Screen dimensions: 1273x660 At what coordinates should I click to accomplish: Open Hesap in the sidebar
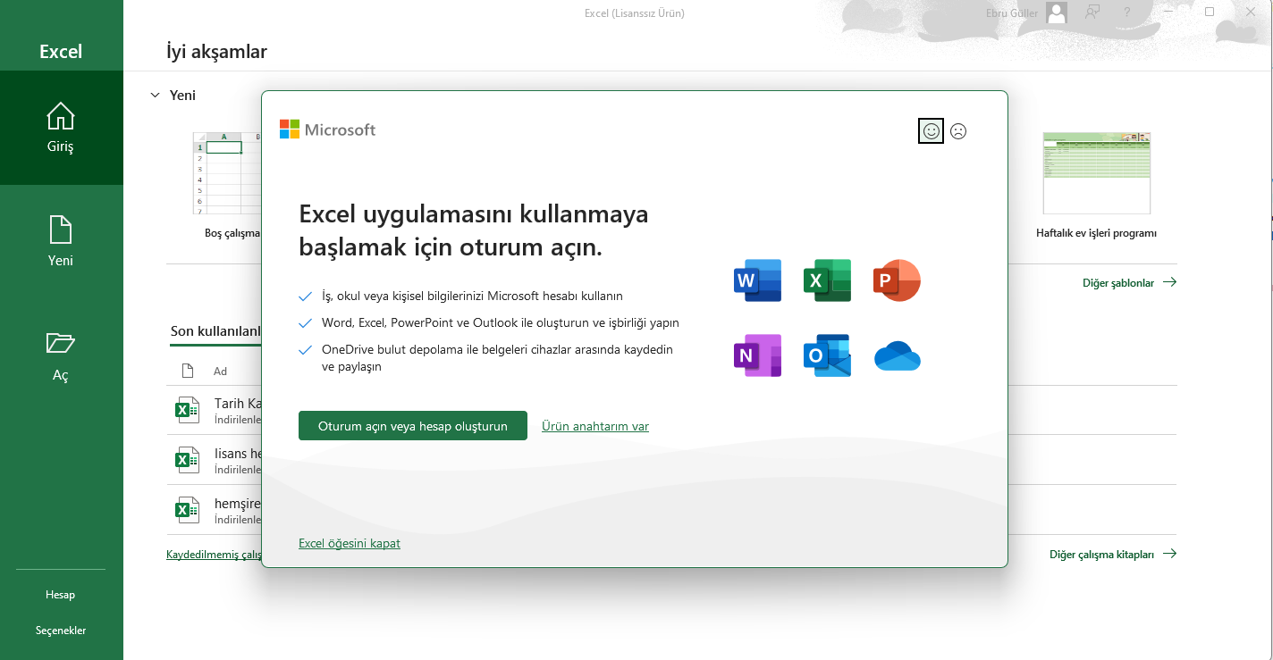point(61,595)
